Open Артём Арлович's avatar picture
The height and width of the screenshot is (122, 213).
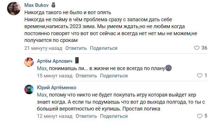coord(29,62)
